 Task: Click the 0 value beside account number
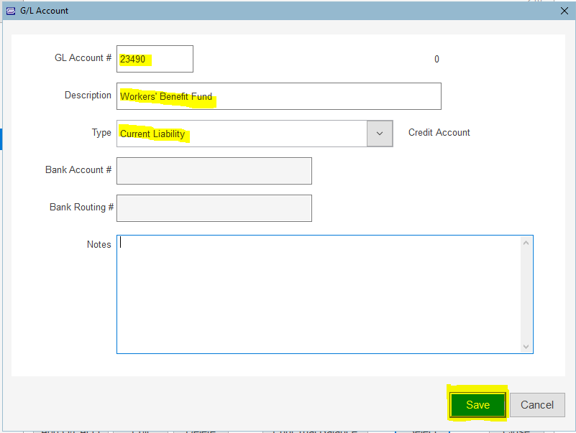click(436, 59)
